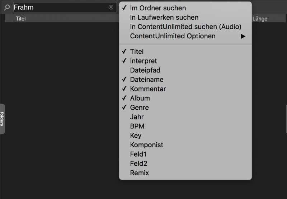This screenshot has height=199, width=287.
Task: Enable the Komponist search field
Action: 185,145
